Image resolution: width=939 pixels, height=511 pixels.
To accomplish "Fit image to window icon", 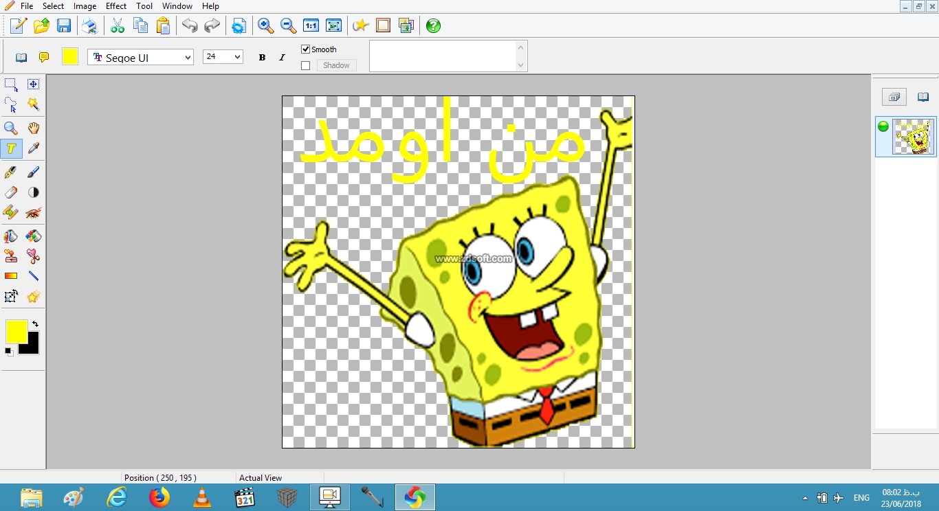I will point(334,26).
